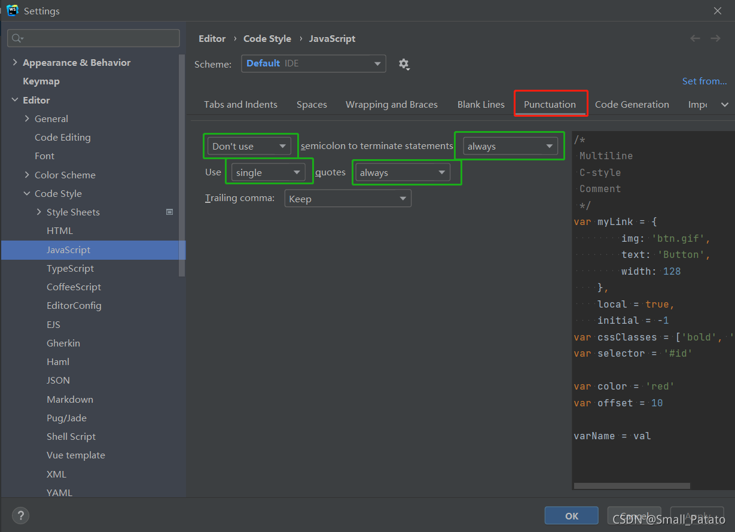Collapse the Code Style node
This screenshot has height=532, width=735.
(x=27, y=193)
